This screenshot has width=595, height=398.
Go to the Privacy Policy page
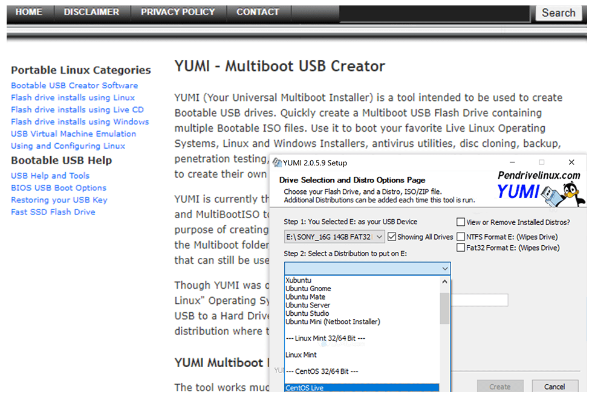[178, 12]
